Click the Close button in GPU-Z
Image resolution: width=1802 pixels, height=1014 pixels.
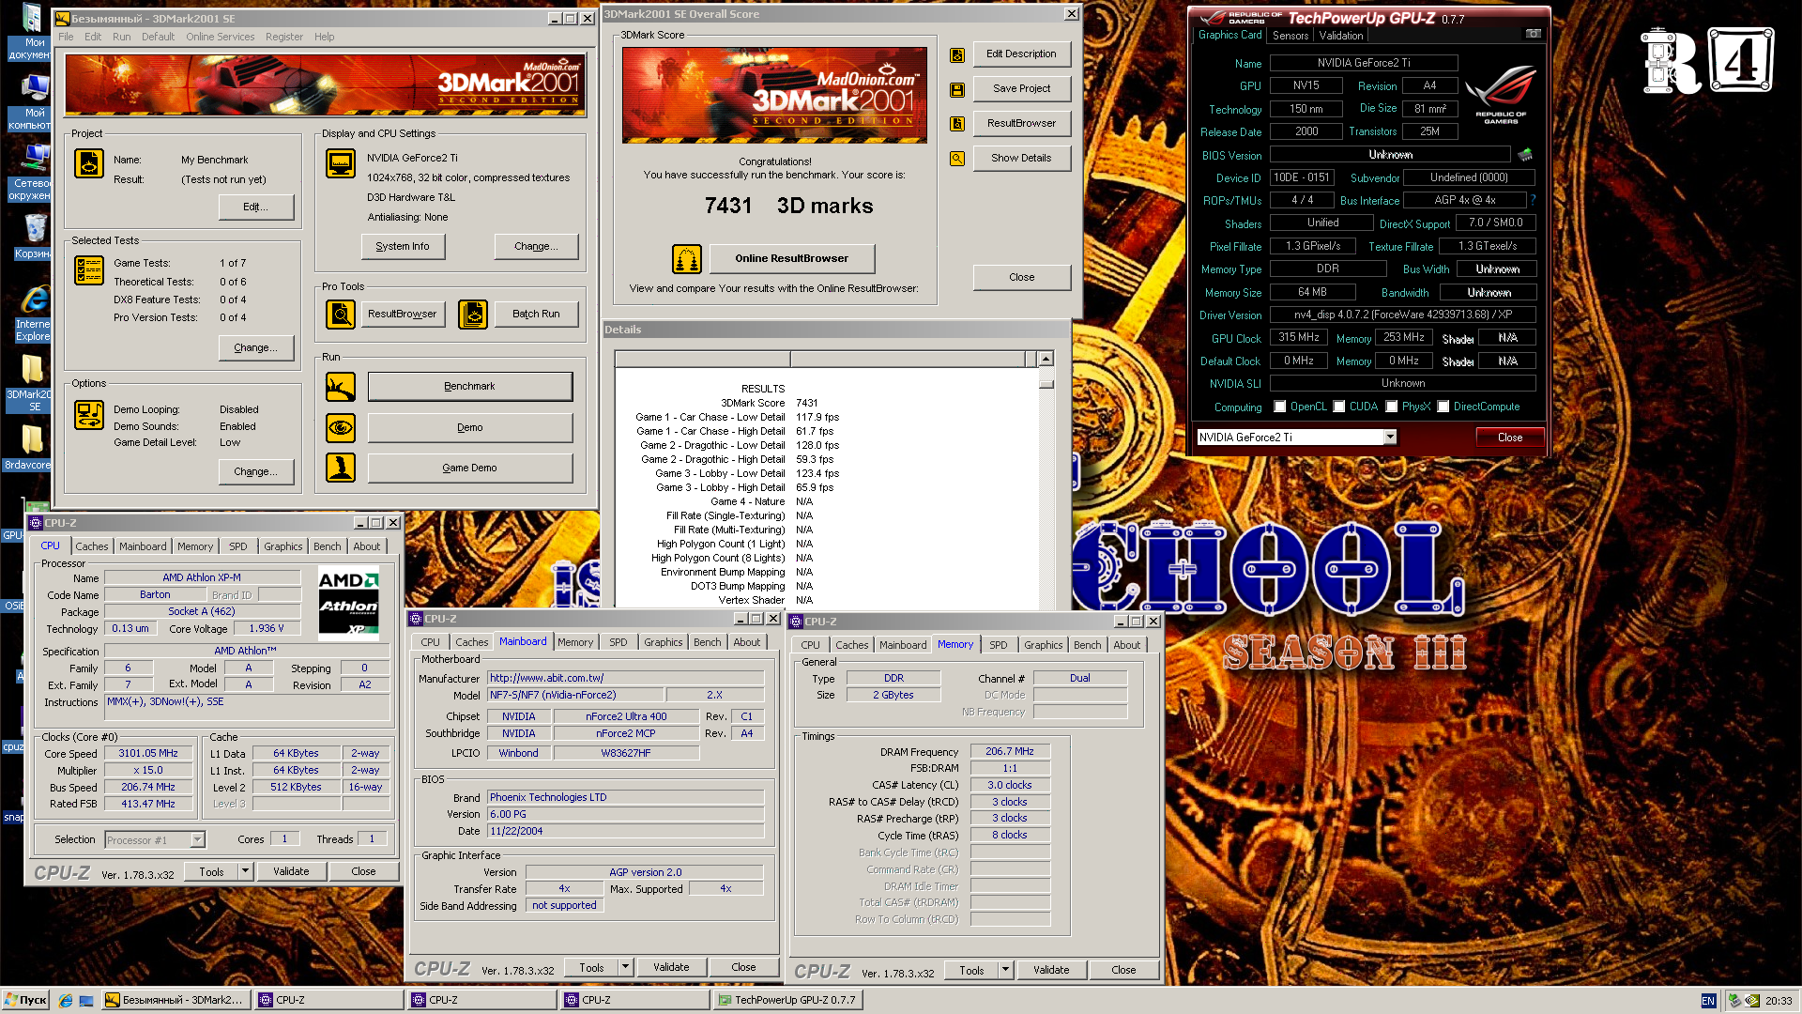pos(1509,438)
